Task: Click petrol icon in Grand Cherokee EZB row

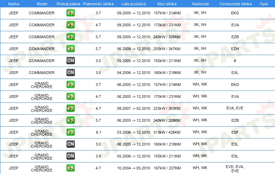Action: [70, 120]
